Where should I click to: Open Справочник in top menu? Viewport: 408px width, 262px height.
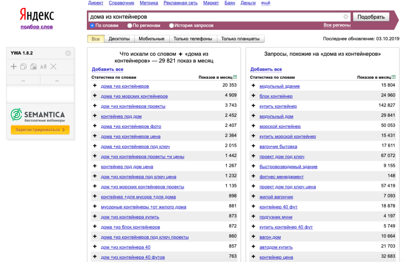pyautogui.click(x=122, y=3)
